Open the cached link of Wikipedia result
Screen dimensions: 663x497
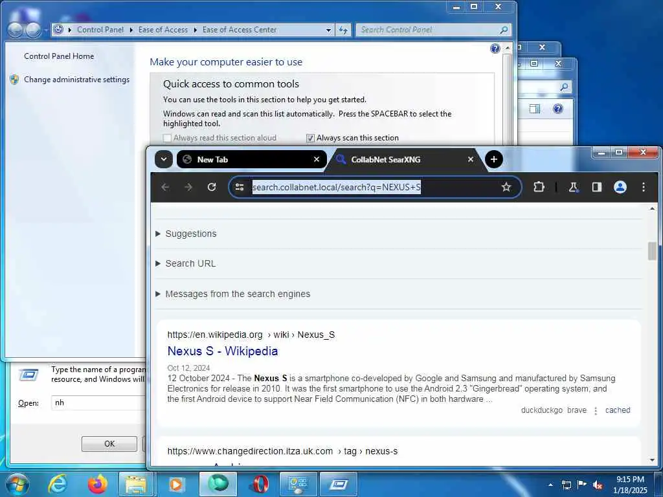(618, 410)
